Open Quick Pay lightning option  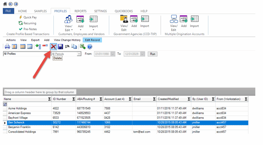(28, 17)
